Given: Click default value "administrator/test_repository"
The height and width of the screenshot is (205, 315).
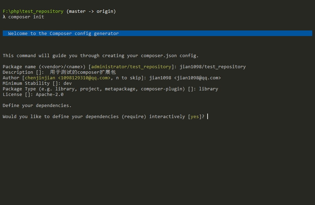Looking at the screenshot, I should pyautogui.click(x=131, y=67).
